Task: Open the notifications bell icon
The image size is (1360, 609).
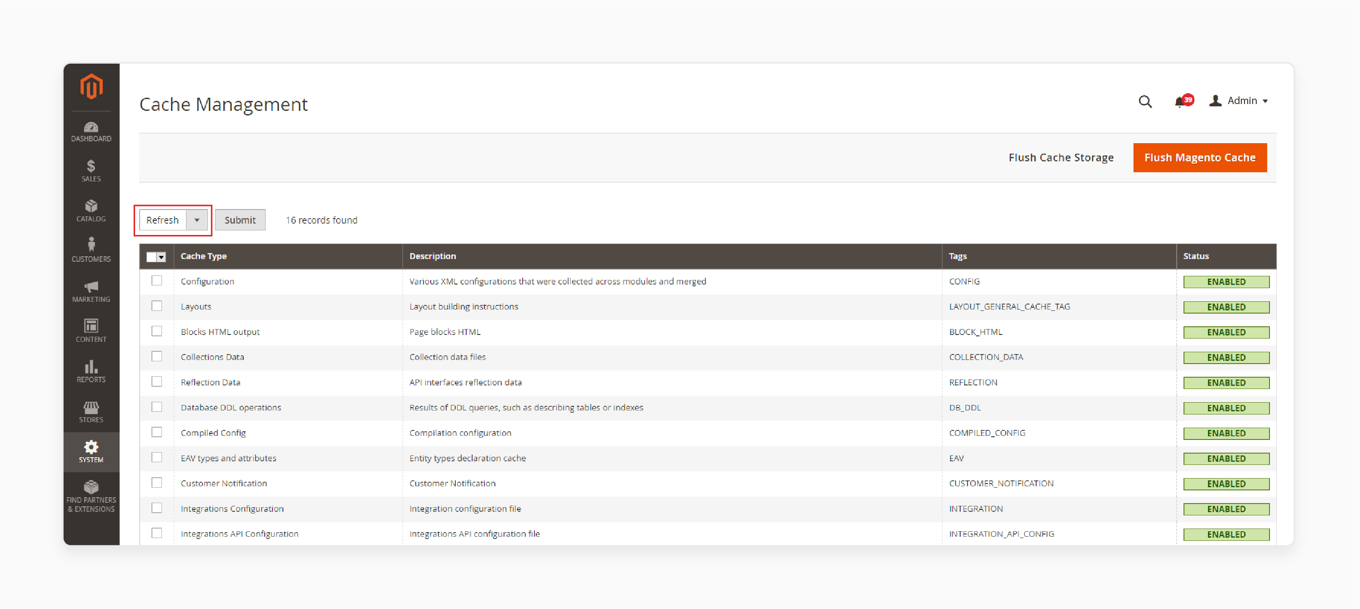Action: coord(1180,101)
